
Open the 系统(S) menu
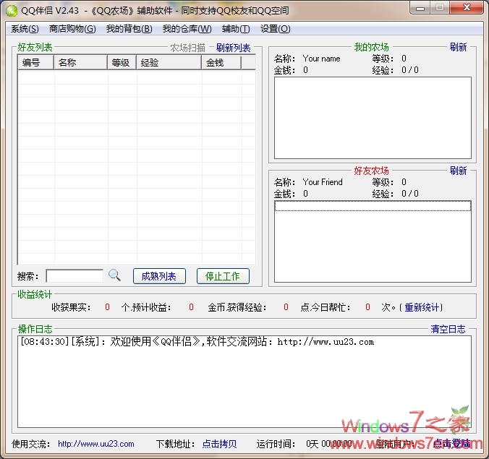pyautogui.click(x=25, y=29)
